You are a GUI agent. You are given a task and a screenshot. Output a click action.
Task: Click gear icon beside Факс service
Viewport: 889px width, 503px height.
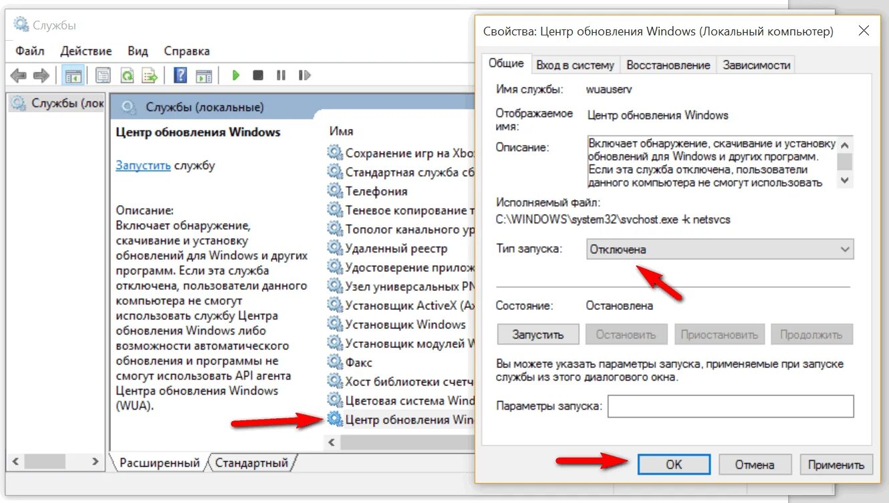334,363
